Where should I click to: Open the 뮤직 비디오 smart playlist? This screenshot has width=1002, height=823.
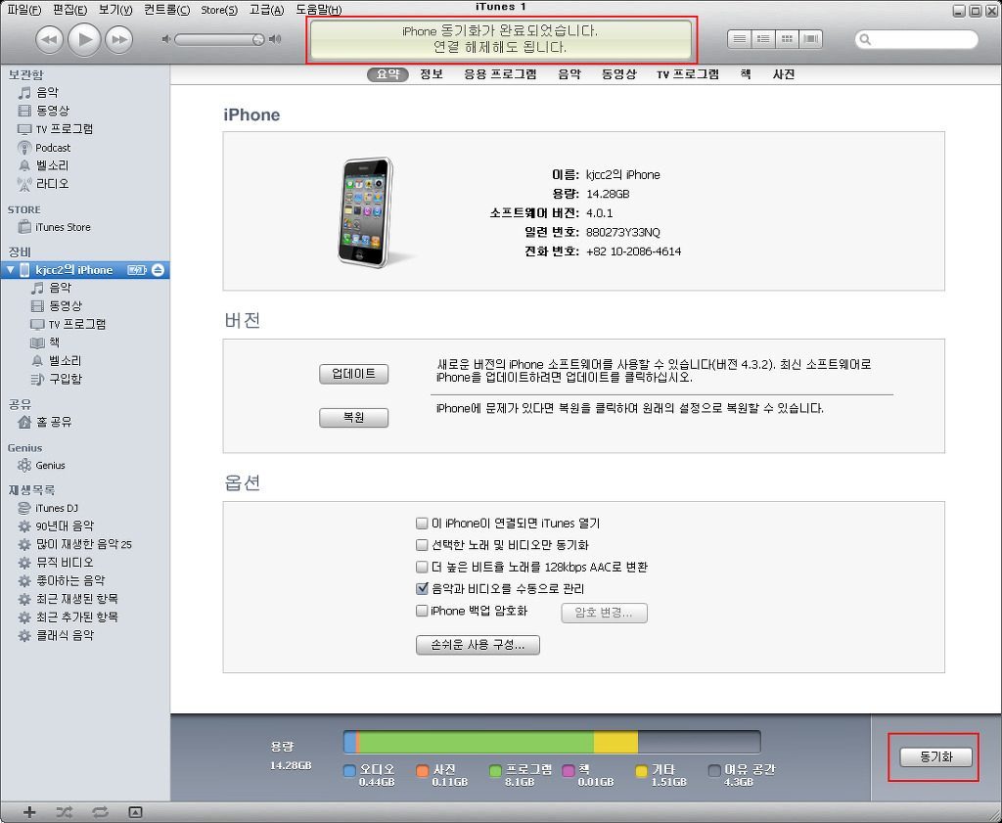pyautogui.click(x=65, y=563)
